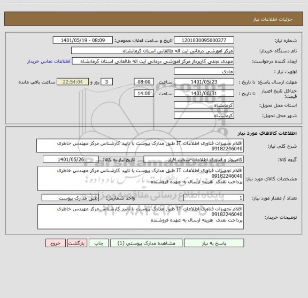The image size is (308, 298).
Task: Click countdown timer 22:54:04
Action: (x=73, y=82)
